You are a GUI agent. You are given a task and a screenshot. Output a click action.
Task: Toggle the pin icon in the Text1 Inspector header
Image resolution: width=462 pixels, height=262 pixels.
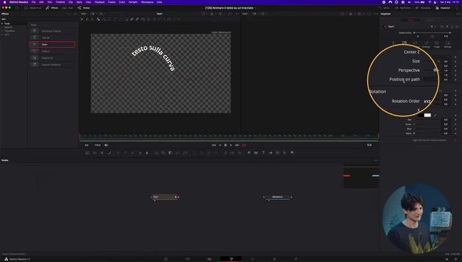[x=447, y=27]
